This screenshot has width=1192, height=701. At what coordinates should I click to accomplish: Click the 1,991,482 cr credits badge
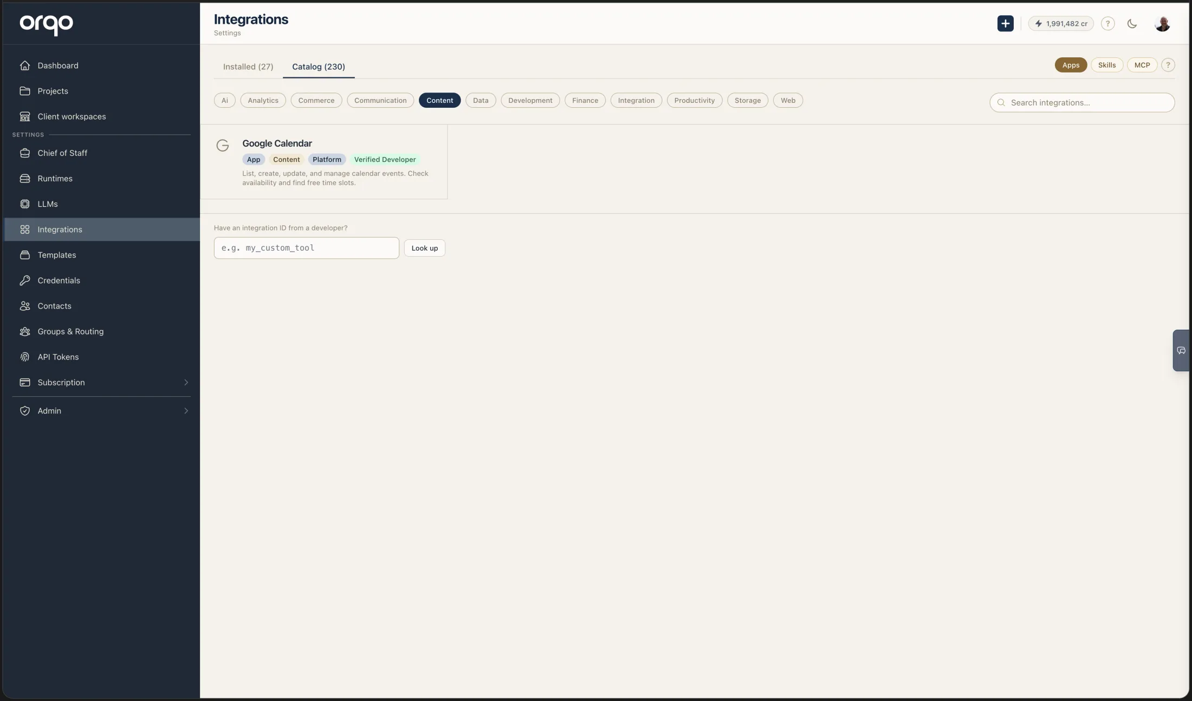(x=1061, y=23)
